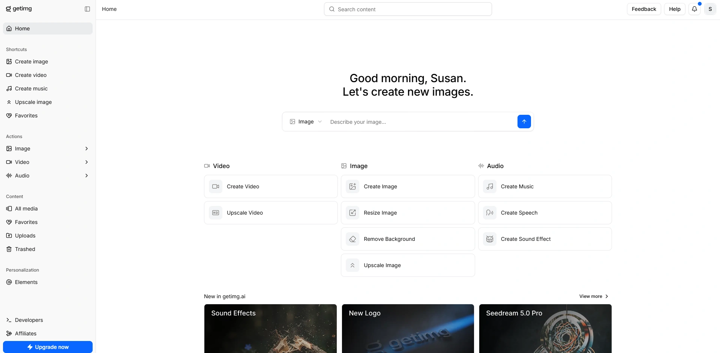
Task: Click the getimg logo
Action: (19, 9)
